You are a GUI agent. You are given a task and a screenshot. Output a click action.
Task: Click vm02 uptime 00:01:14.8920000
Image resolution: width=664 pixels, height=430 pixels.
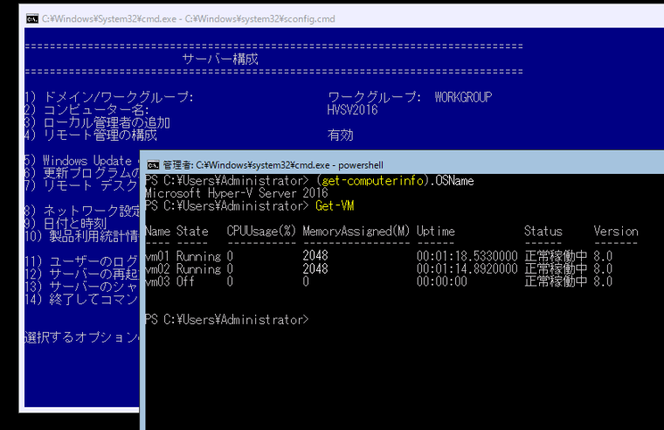[467, 268]
